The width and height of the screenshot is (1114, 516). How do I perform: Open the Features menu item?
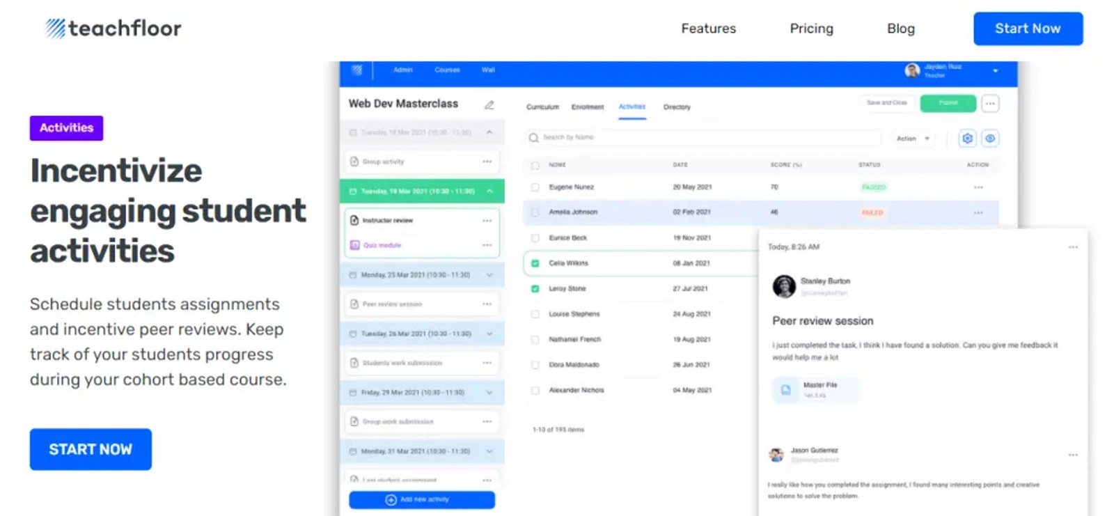click(x=708, y=29)
